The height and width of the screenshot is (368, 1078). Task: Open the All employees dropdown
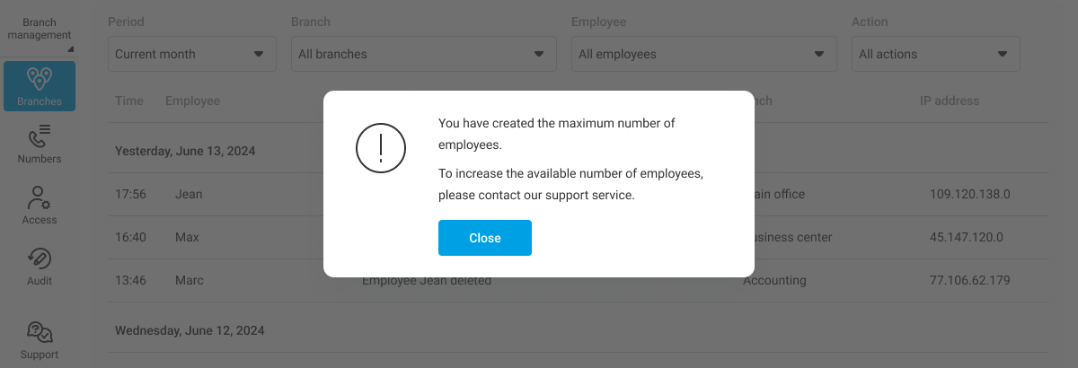pyautogui.click(x=702, y=54)
